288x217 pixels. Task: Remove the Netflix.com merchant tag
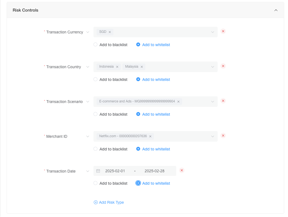(150, 136)
